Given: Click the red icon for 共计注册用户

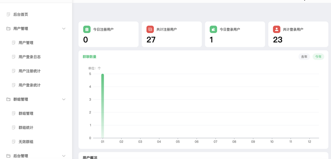Looking at the screenshot, I should (x=150, y=29).
